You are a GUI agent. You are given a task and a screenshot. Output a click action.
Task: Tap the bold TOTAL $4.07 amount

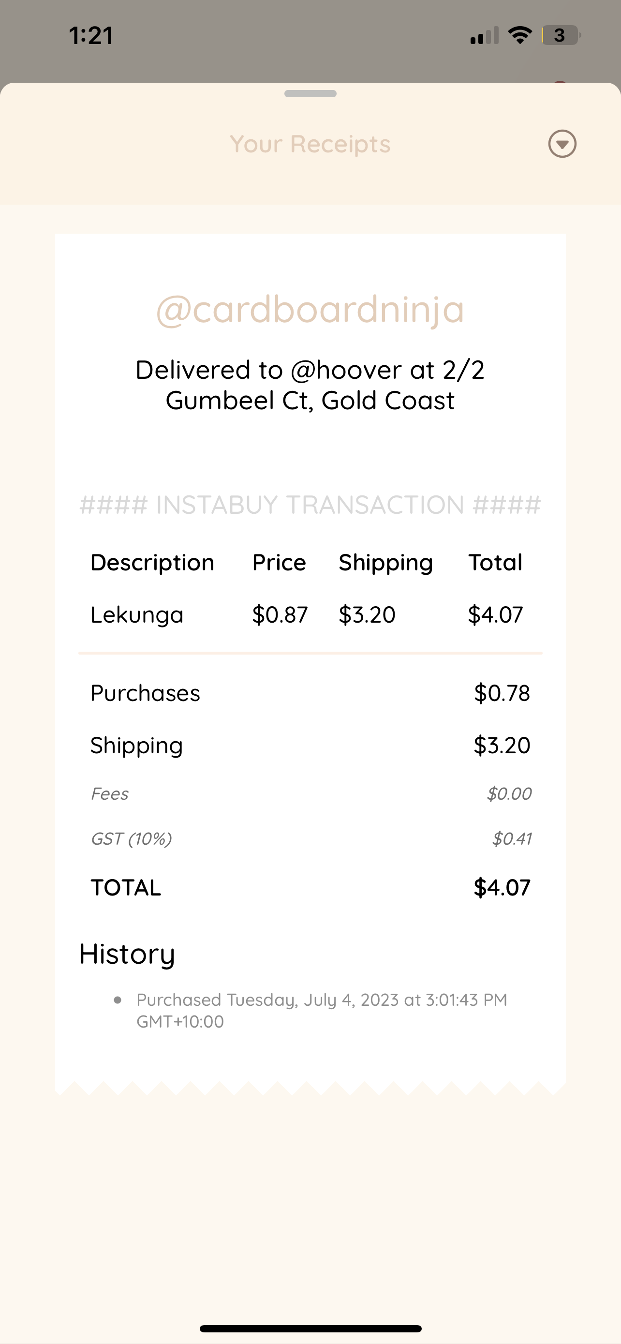pos(502,887)
